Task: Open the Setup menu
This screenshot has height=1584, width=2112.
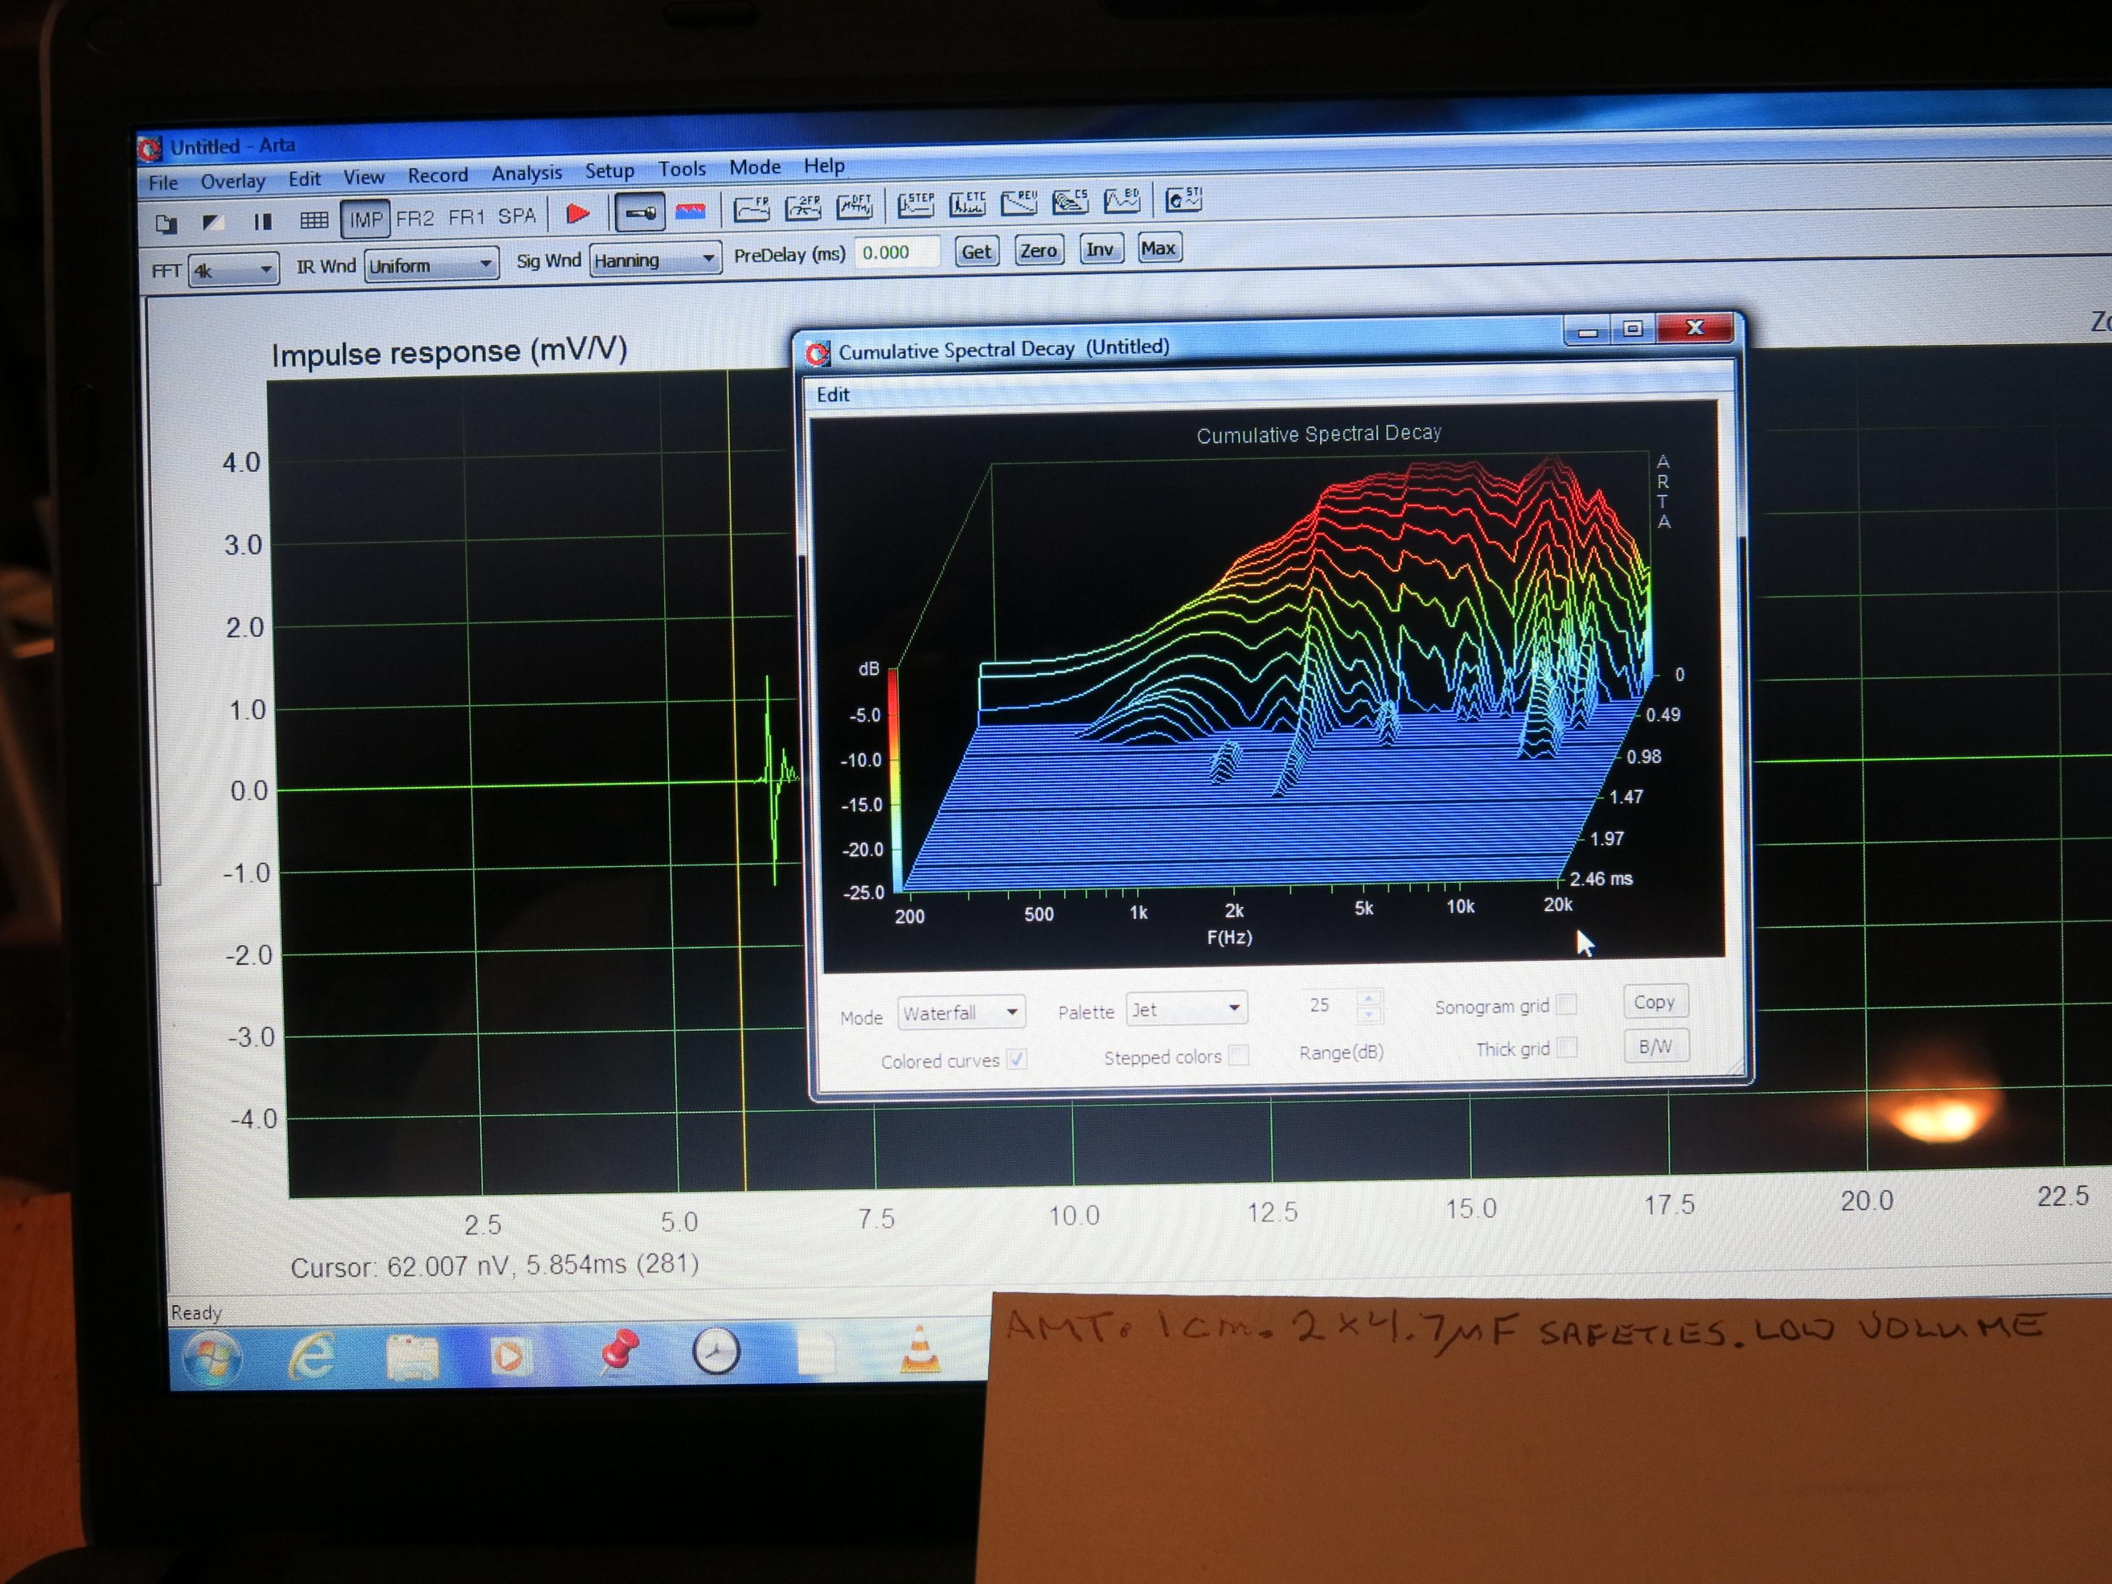Action: [609, 170]
